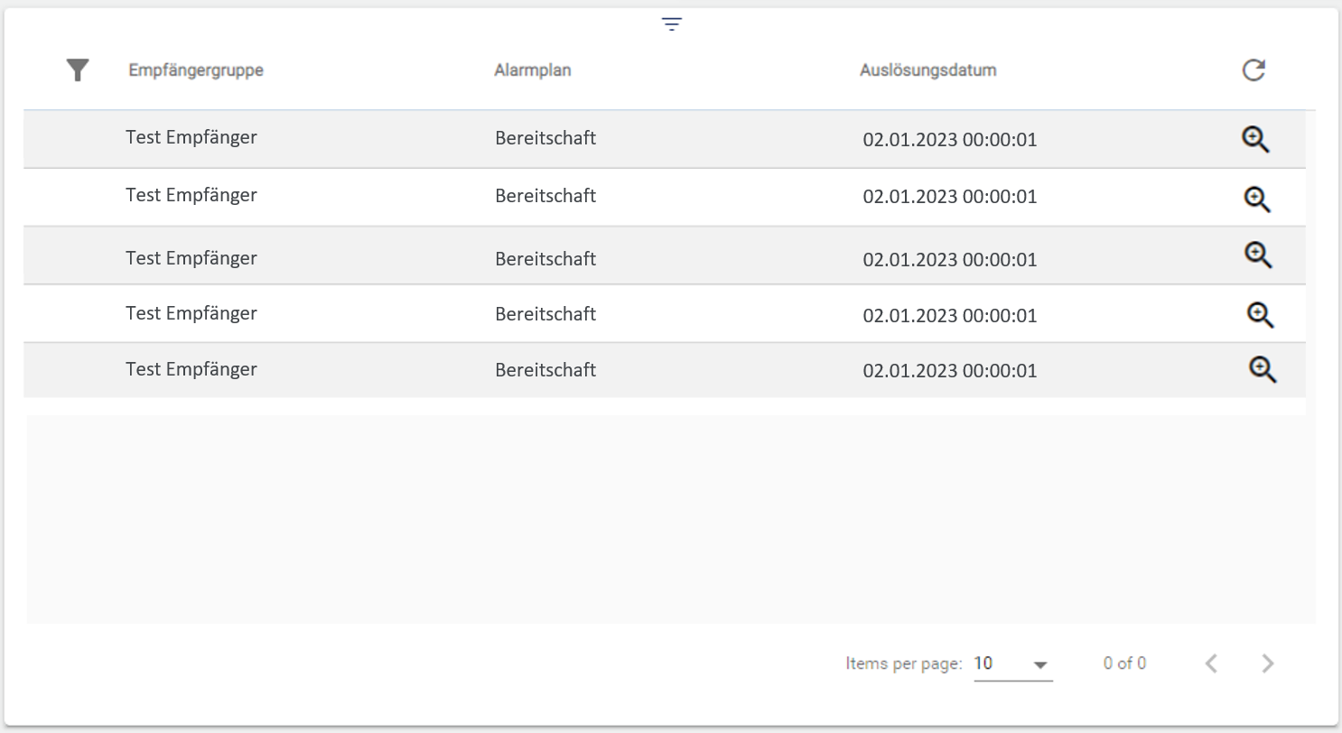The width and height of the screenshot is (1342, 733).
Task: Open the Items per page dropdown
Action: point(1012,664)
